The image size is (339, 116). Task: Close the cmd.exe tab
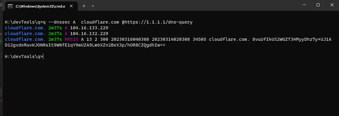tap(71, 6)
